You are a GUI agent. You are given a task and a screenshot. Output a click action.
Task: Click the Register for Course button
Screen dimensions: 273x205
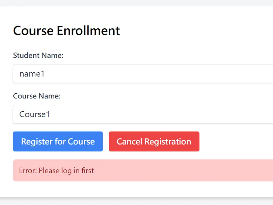click(x=58, y=142)
